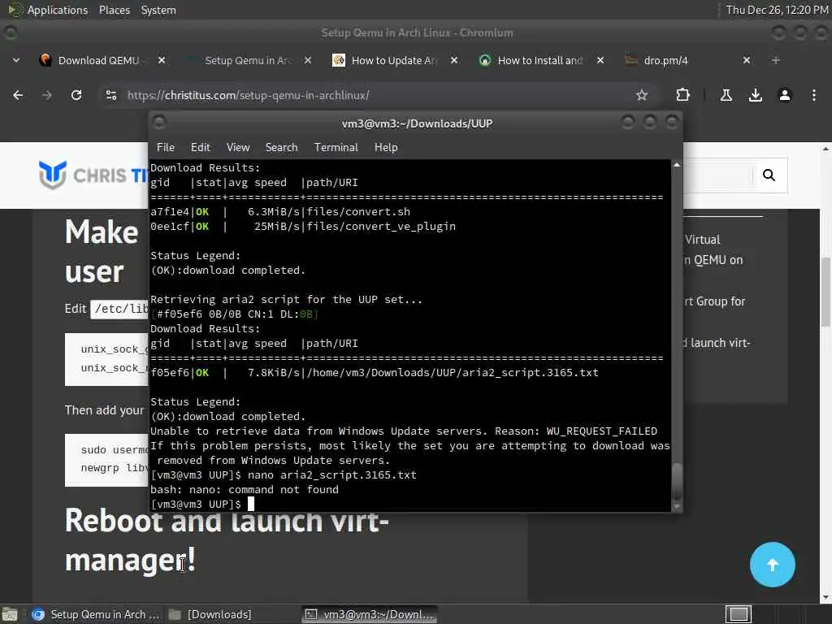
Task: Open the Applications menu
Action: click(x=49, y=10)
